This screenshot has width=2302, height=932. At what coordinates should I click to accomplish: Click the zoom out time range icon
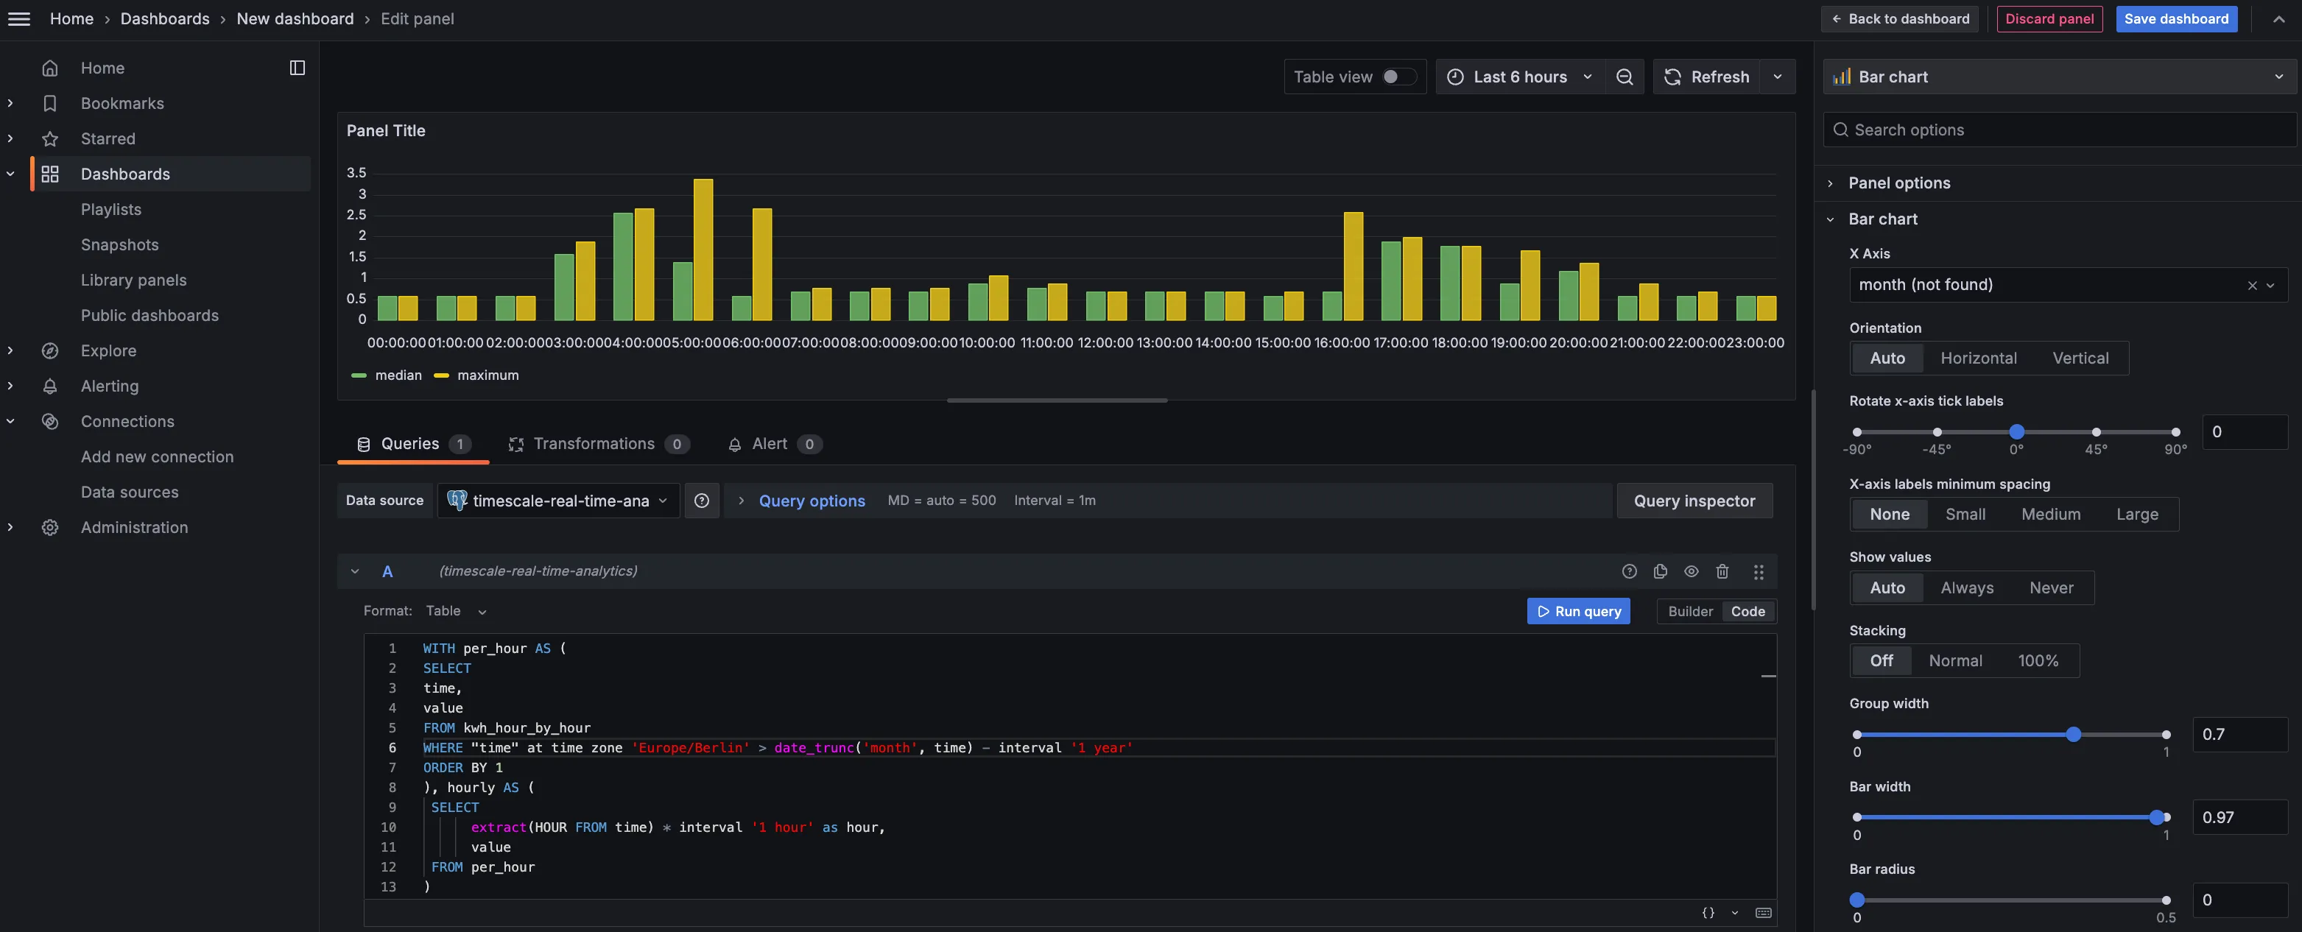(x=1625, y=77)
